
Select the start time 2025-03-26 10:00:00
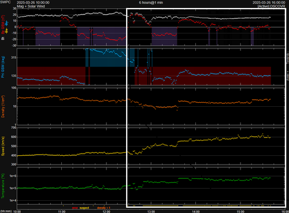coord(33,2)
